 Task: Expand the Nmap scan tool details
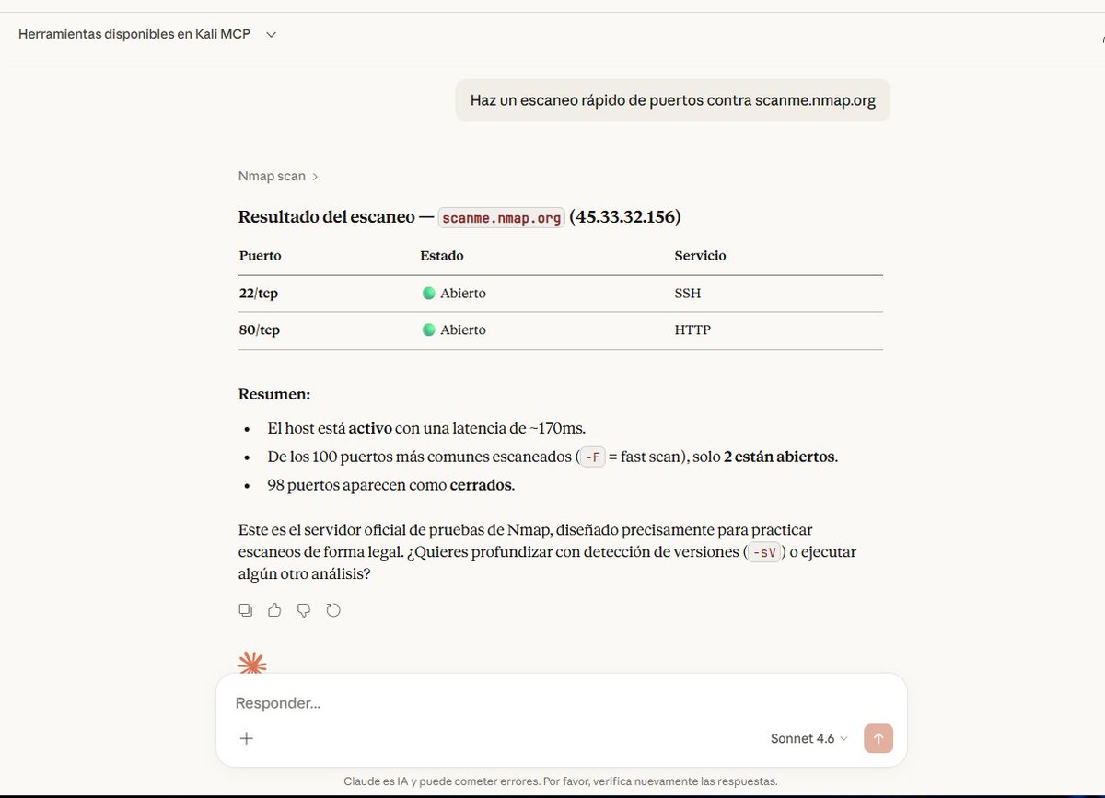(278, 176)
